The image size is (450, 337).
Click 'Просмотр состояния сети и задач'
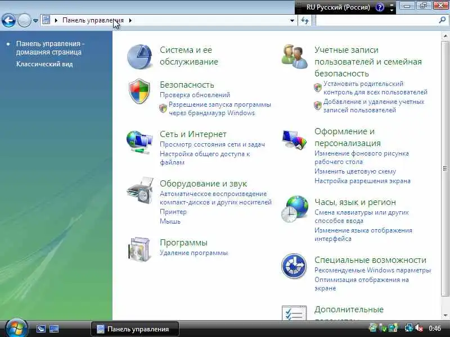(x=213, y=144)
